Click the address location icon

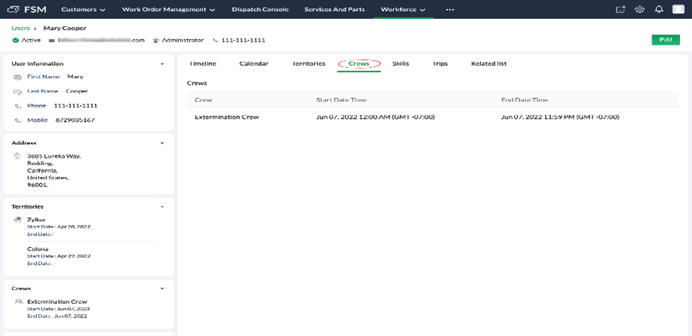[17, 156]
